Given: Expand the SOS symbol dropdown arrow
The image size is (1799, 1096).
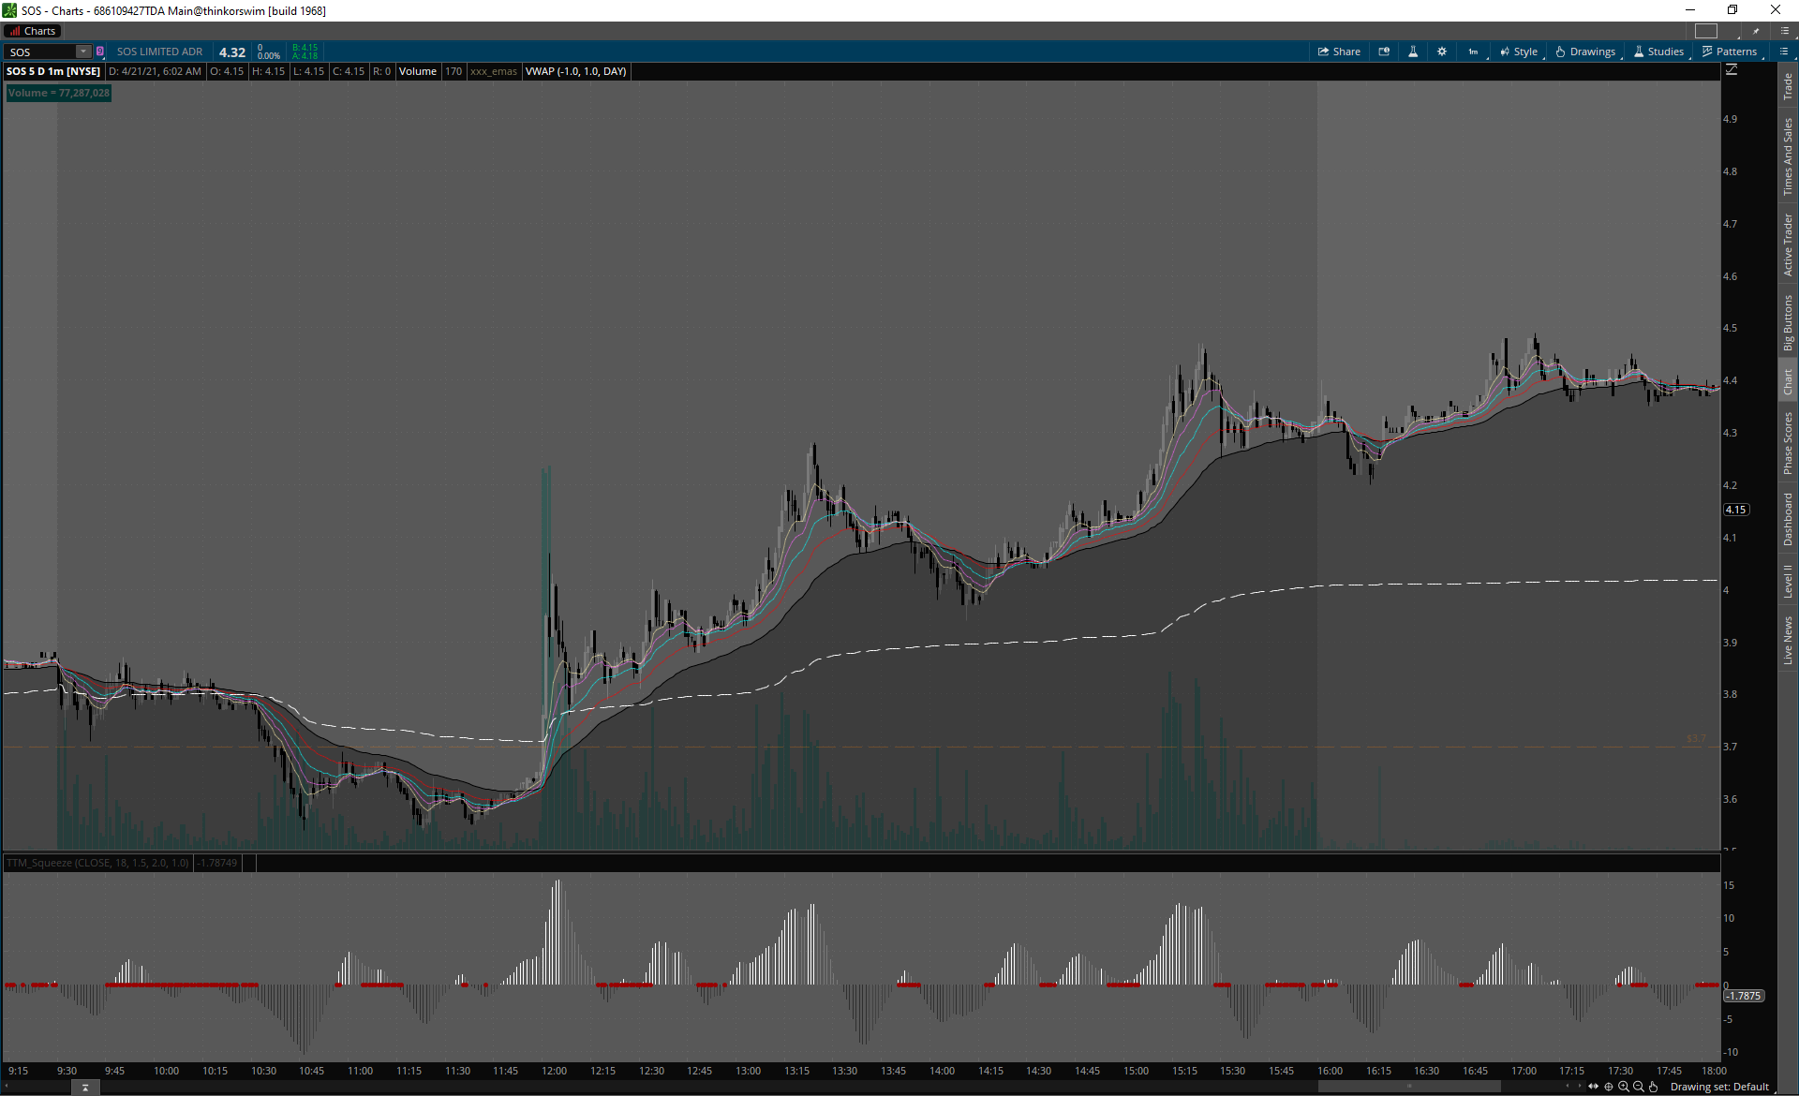Looking at the screenshot, I should [x=83, y=52].
